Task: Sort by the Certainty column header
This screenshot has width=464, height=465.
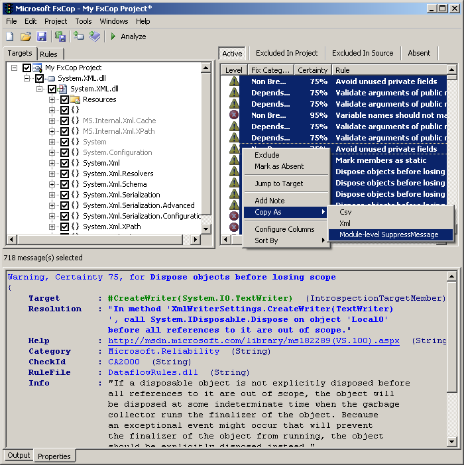Action: point(312,70)
